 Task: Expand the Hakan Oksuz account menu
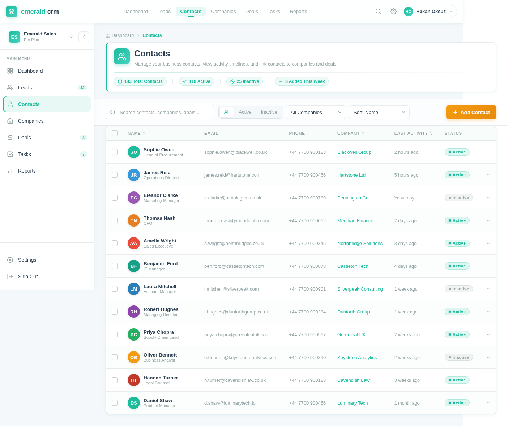click(x=429, y=11)
